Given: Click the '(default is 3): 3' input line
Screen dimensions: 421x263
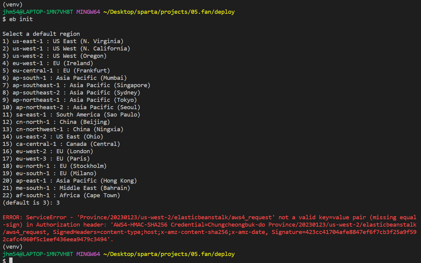Looking at the screenshot, I should [x=31, y=203].
